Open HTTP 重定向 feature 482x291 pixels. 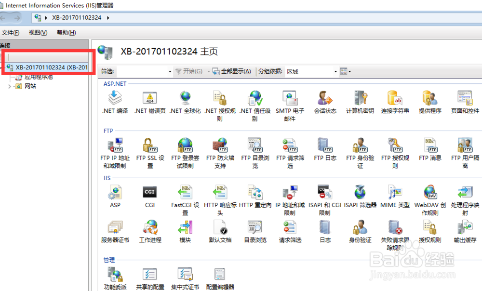tap(255, 197)
